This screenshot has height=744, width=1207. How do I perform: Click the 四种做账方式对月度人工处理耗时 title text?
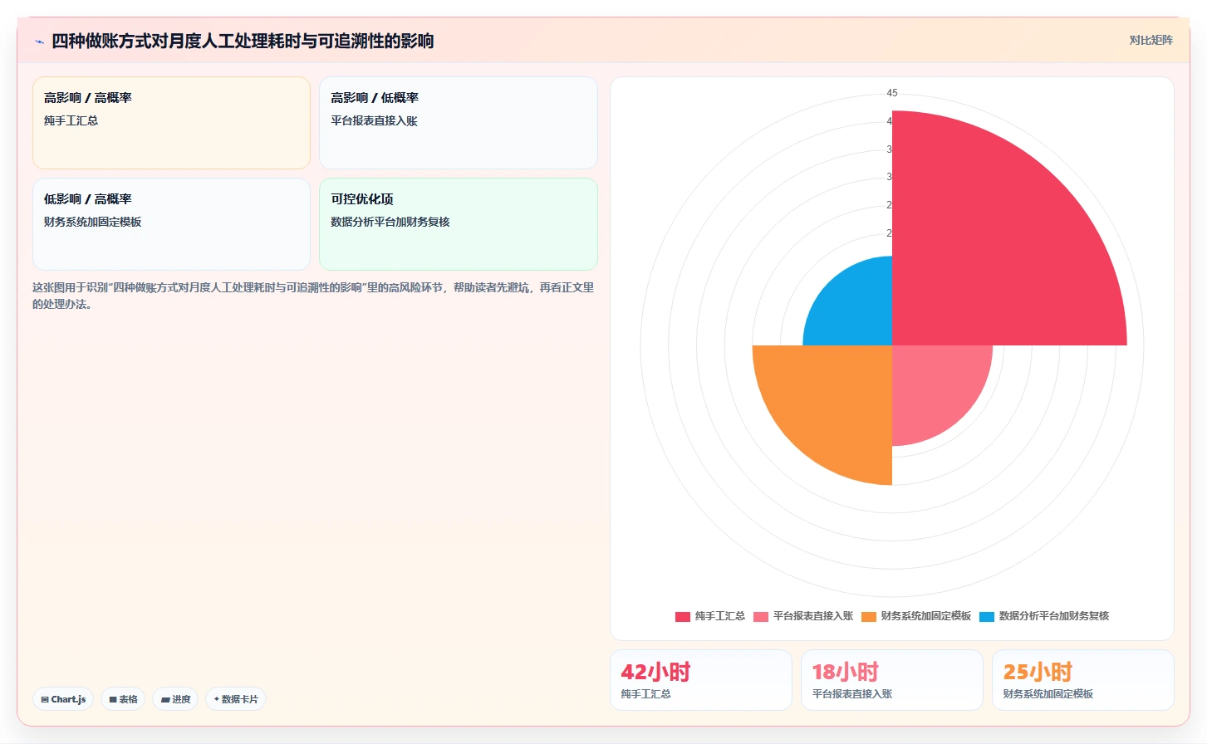(243, 42)
